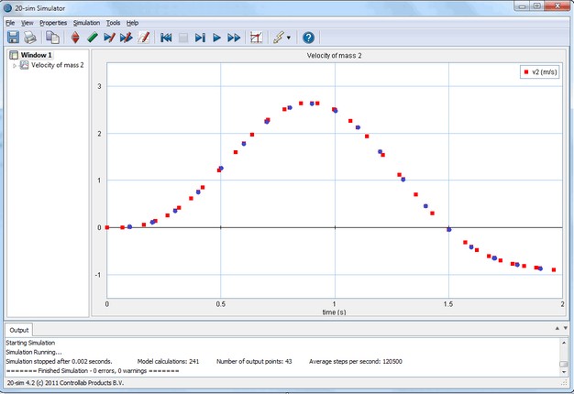Click the fast forward simulation button
The width and height of the screenshot is (574, 394).
coord(234,38)
